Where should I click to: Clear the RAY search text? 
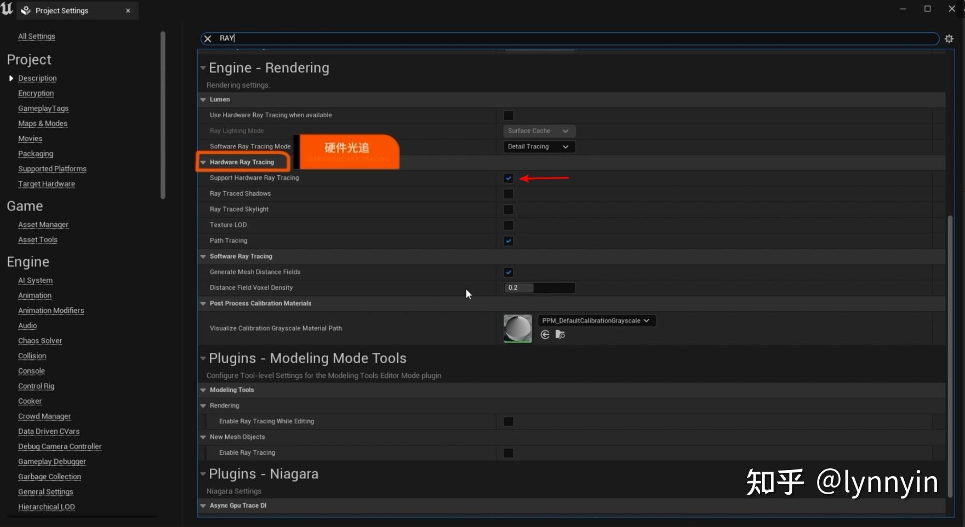coord(208,38)
